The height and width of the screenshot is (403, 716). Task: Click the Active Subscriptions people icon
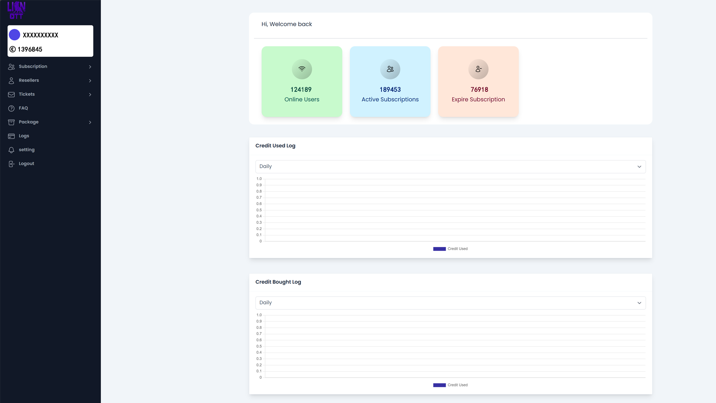click(x=390, y=69)
